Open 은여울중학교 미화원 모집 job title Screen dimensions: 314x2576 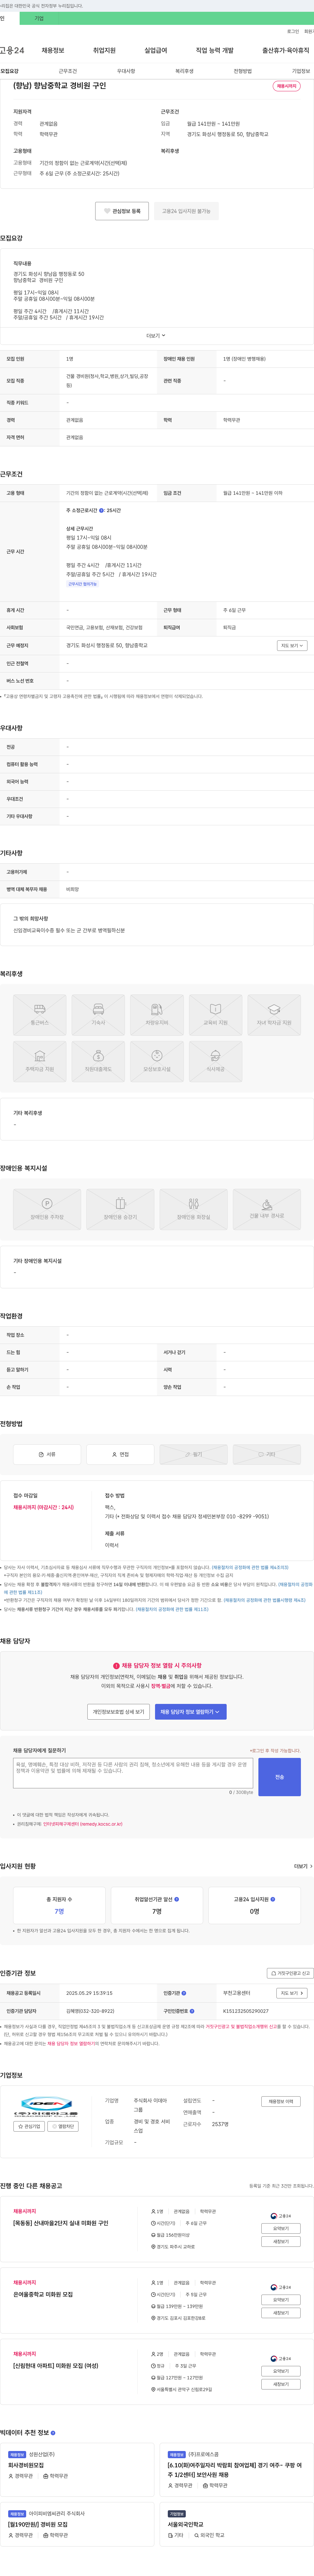pyautogui.click(x=43, y=2294)
